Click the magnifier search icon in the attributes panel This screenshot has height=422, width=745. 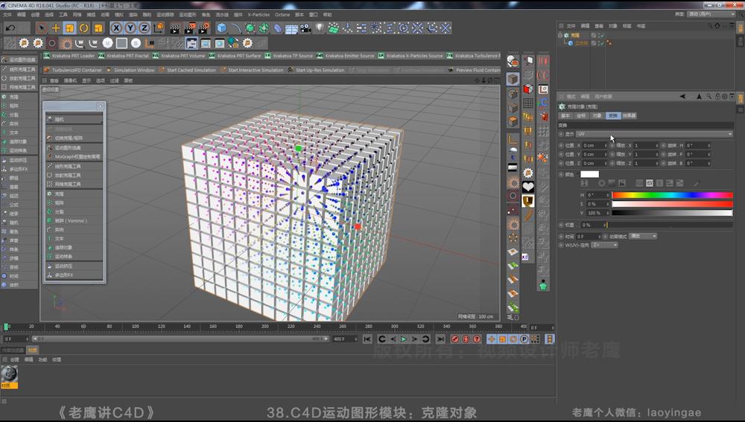click(x=708, y=96)
